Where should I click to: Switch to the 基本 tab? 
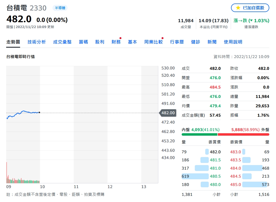click(x=132, y=42)
